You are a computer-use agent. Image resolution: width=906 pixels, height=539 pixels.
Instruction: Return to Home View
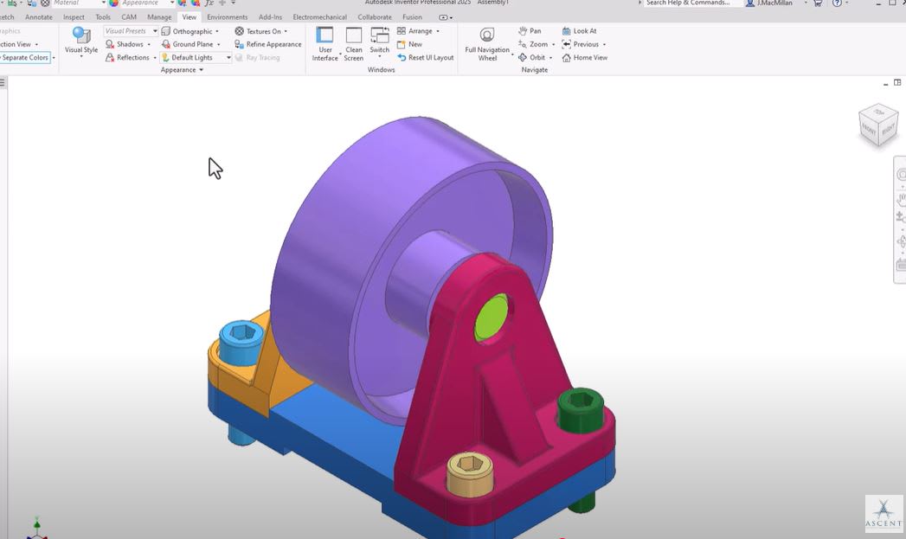coord(585,58)
